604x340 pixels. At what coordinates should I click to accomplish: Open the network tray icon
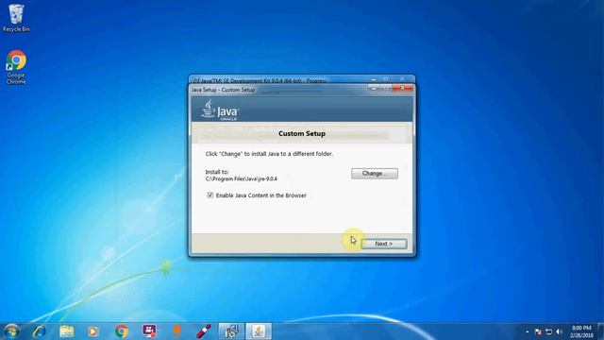(548, 331)
